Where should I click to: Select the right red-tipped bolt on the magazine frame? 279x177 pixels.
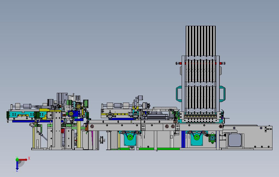click(222, 63)
